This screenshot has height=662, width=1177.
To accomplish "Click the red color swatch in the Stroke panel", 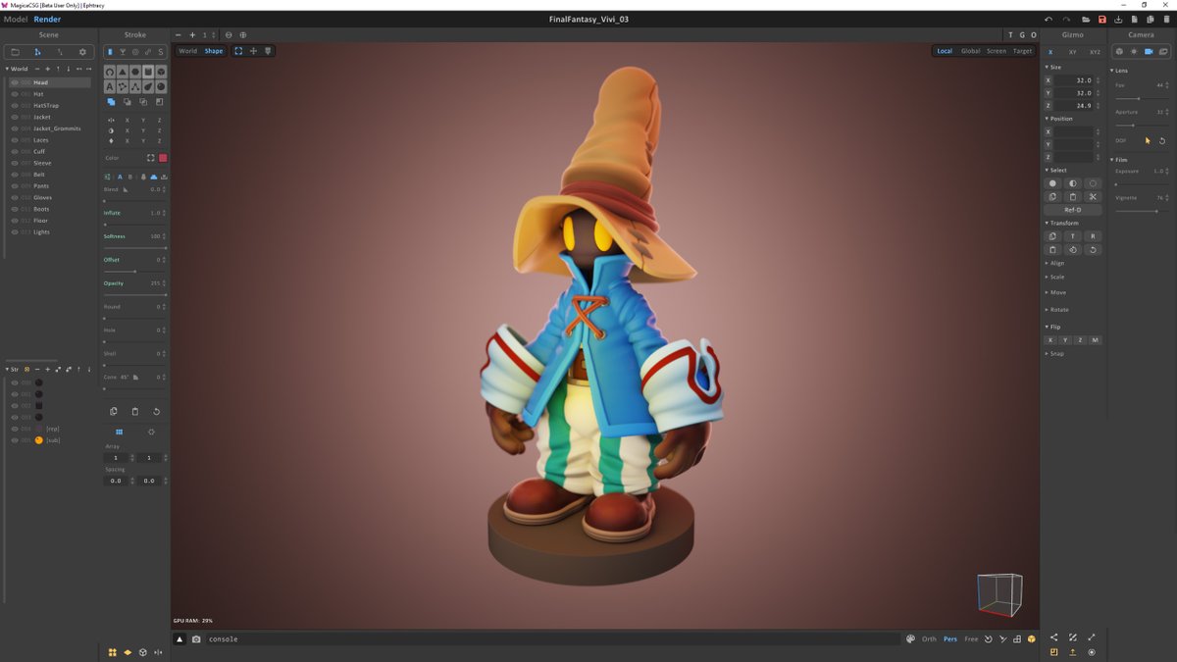I will [162, 157].
